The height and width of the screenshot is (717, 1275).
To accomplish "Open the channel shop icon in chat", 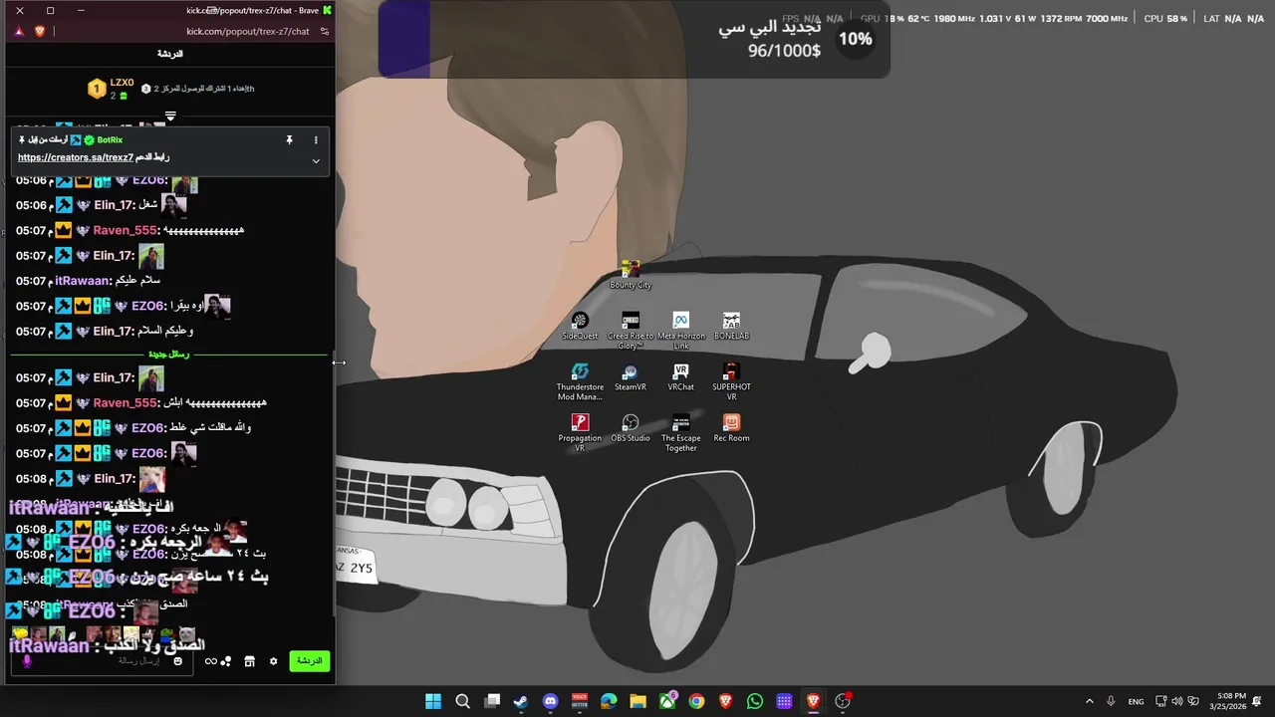I will point(249,661).
